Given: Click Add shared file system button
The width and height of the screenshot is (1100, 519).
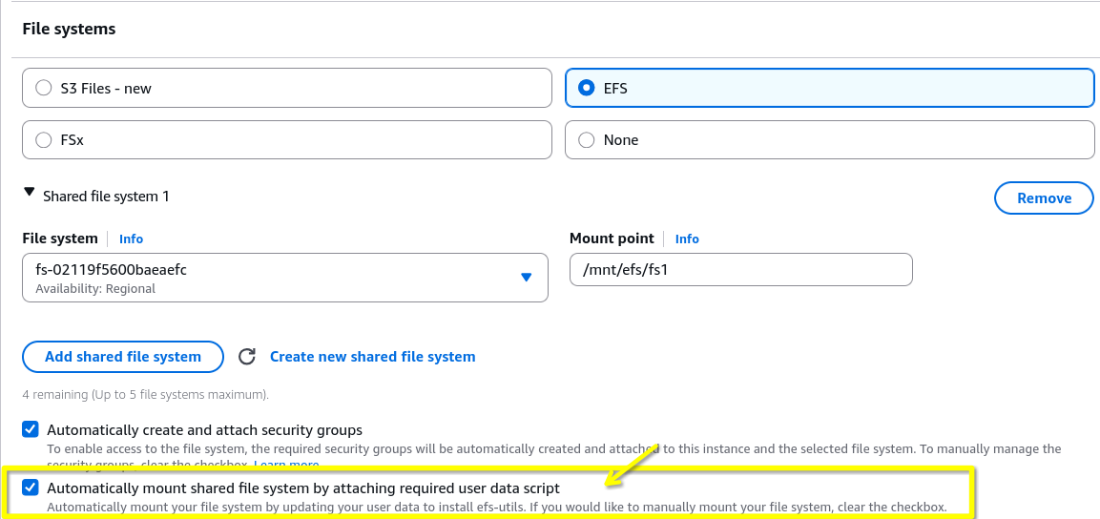Looking at the screenshot, I should pyautogui.click(x=123, y=356).
